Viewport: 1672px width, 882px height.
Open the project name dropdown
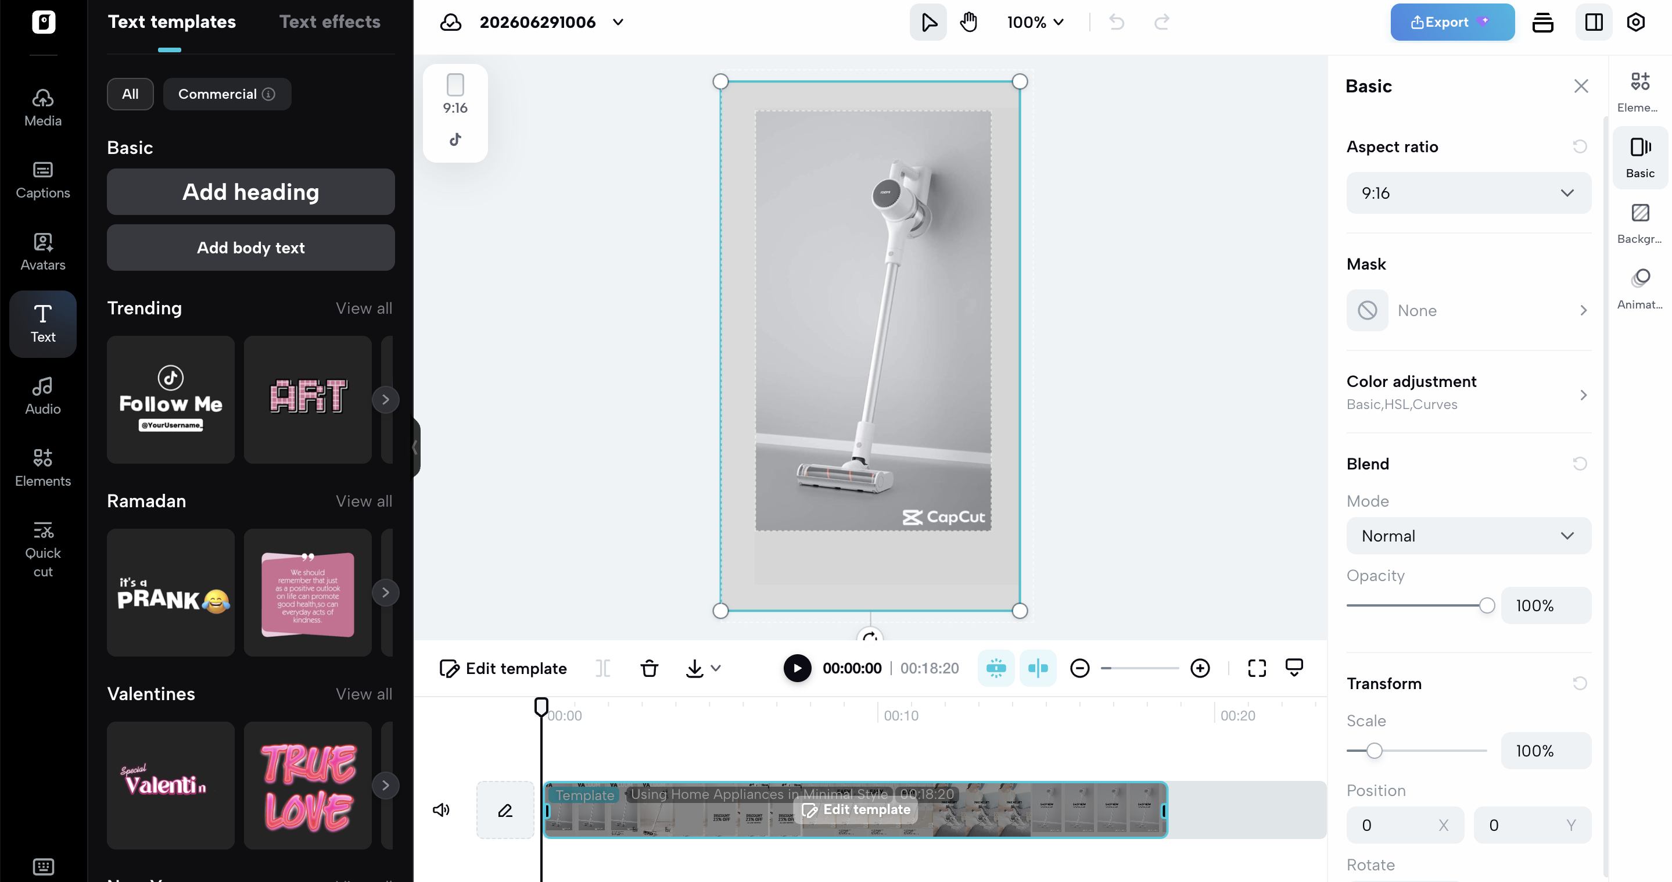pos(618,22)
